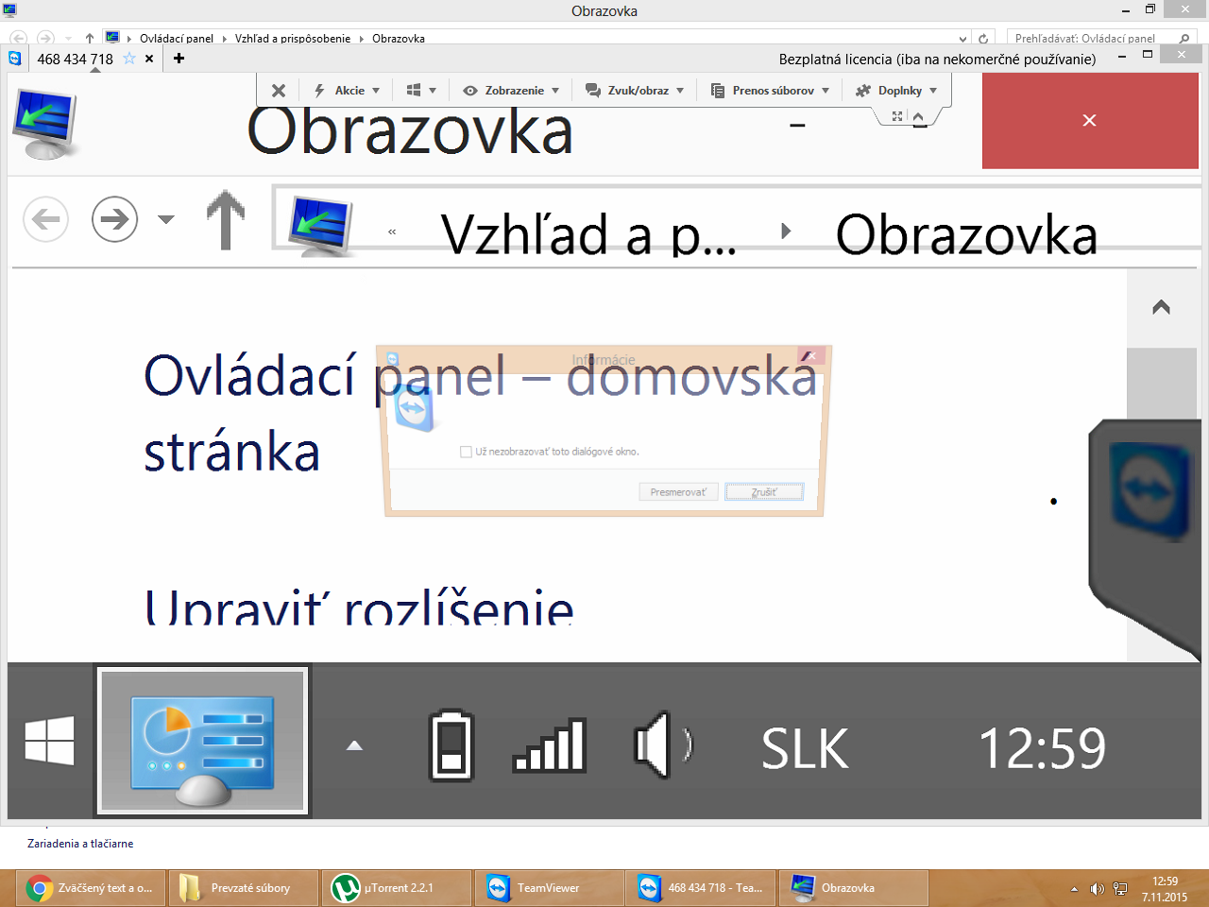The width and height of the screenshot is (1209, 907).
Task: Expand the arrow after 'Vzhľad a p...' breadcrumb
Action: [x=786, y=231]
